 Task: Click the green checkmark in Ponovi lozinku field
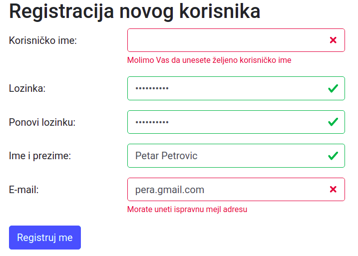[x=333, y=122]
